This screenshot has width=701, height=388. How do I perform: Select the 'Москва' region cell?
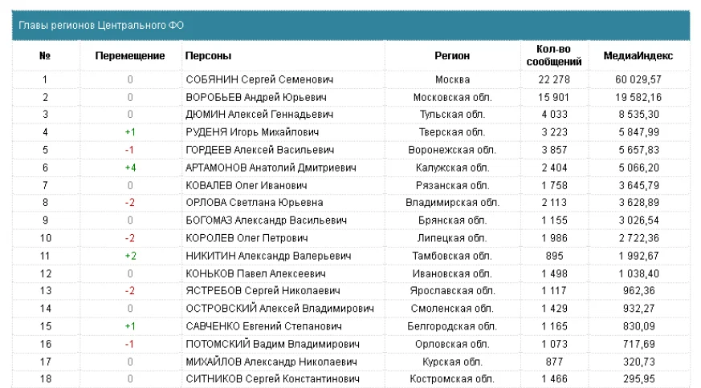pyautogui.click(x=452, y=80)
